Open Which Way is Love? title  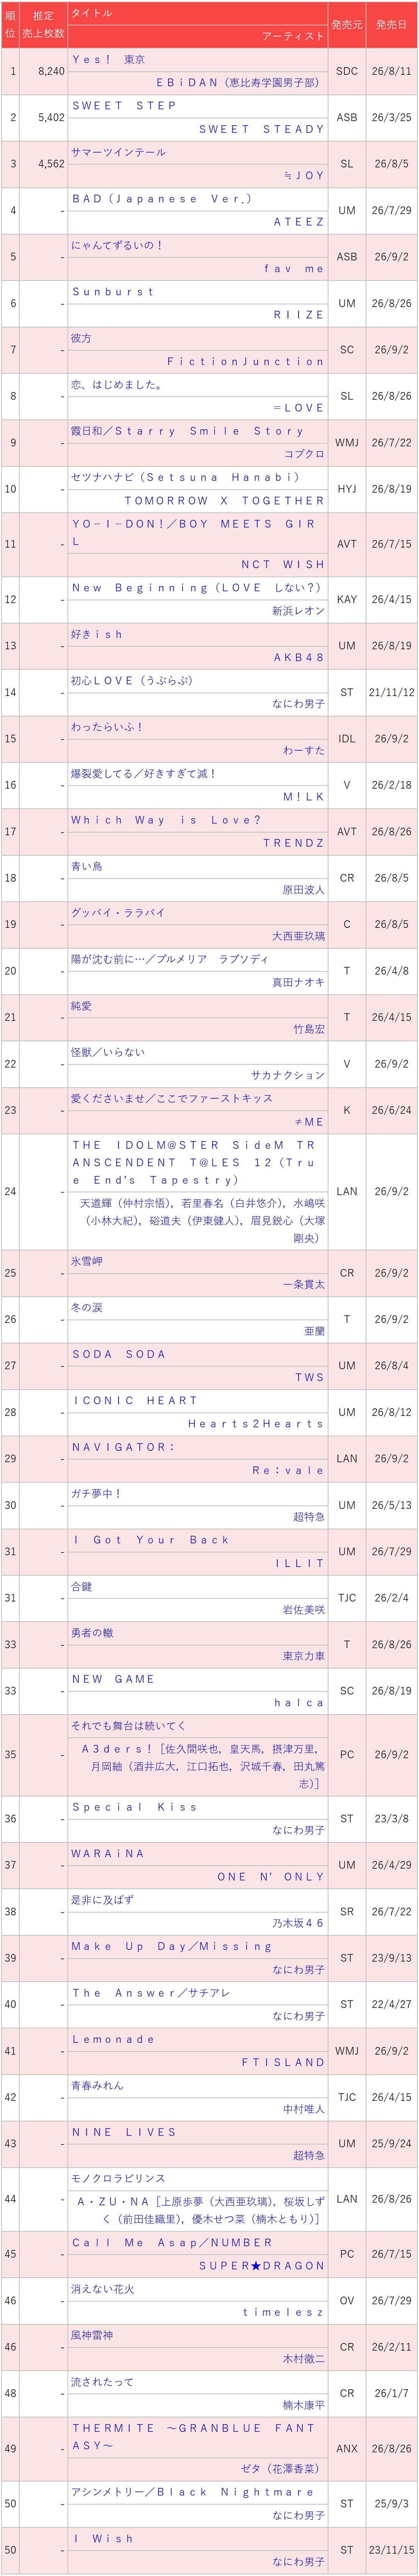[x=166, y=820]
